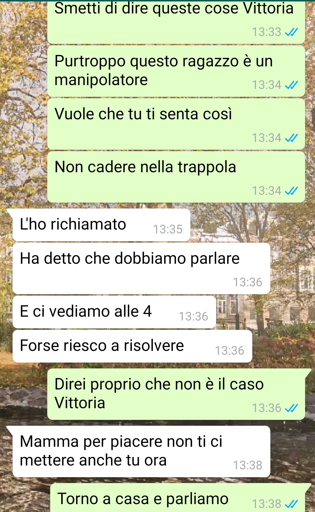Tap 'Mamma per piacere' message bubble
The height and width of the screenshot is (512, 315).
click(141, 451)
